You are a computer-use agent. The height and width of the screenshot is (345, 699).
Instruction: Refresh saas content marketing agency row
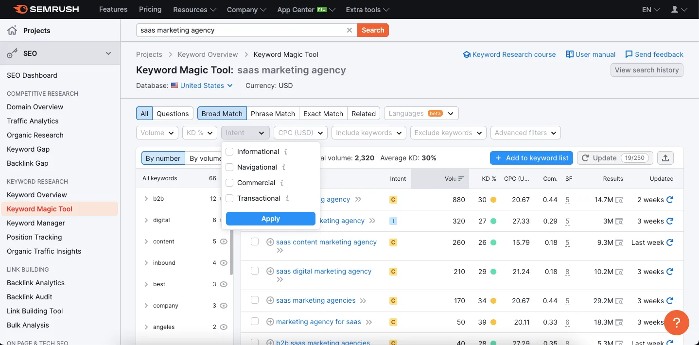coord(670,242)
